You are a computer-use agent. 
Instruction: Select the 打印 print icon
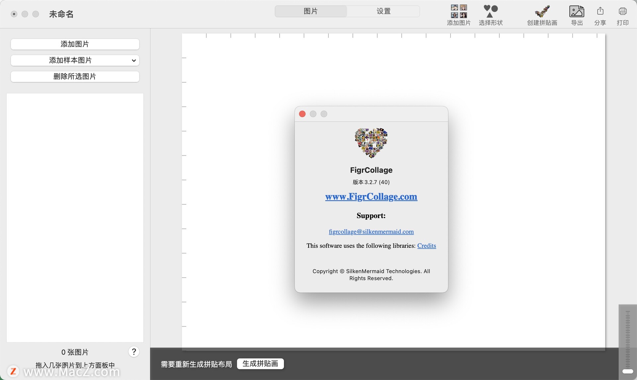click(x=623, y=11)
